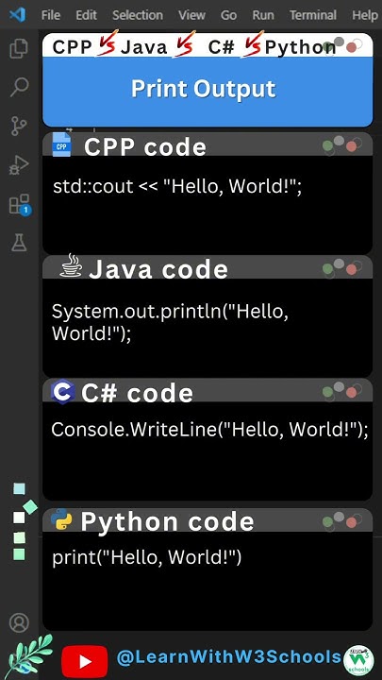Click the Java coffee cup icon

pyautogui.click(x=71, y=265)
